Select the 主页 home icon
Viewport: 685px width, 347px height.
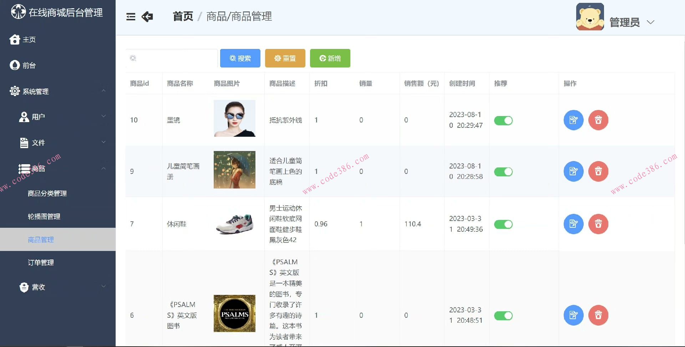pos(14,39)
